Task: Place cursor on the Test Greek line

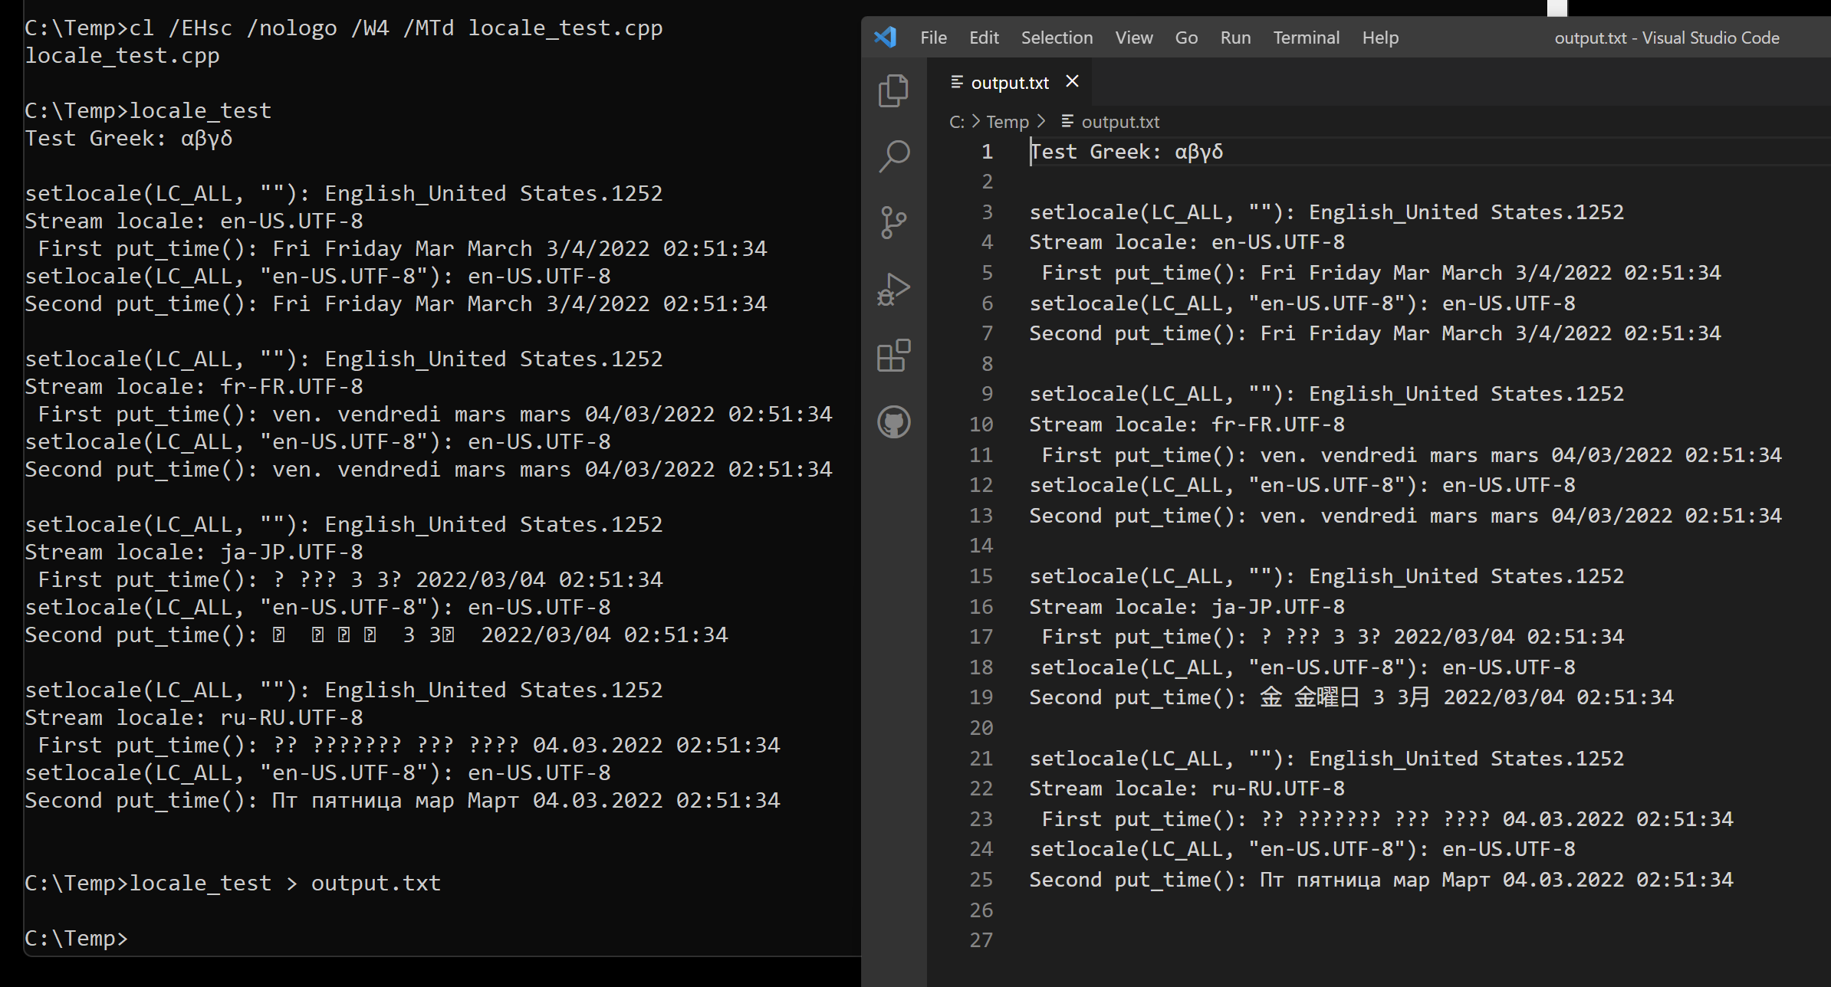Action: (1127, 151)
